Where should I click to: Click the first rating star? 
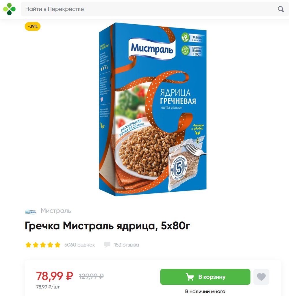[x=28, y=245]
